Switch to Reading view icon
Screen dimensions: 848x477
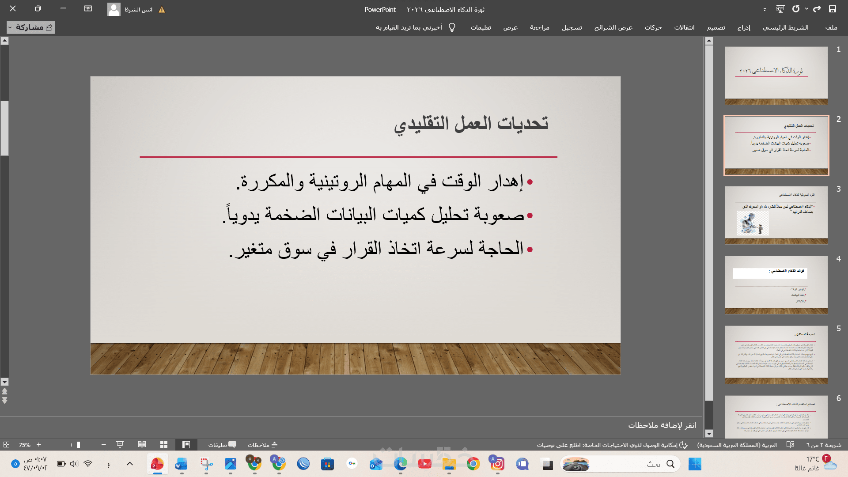[x=142, y=445]
